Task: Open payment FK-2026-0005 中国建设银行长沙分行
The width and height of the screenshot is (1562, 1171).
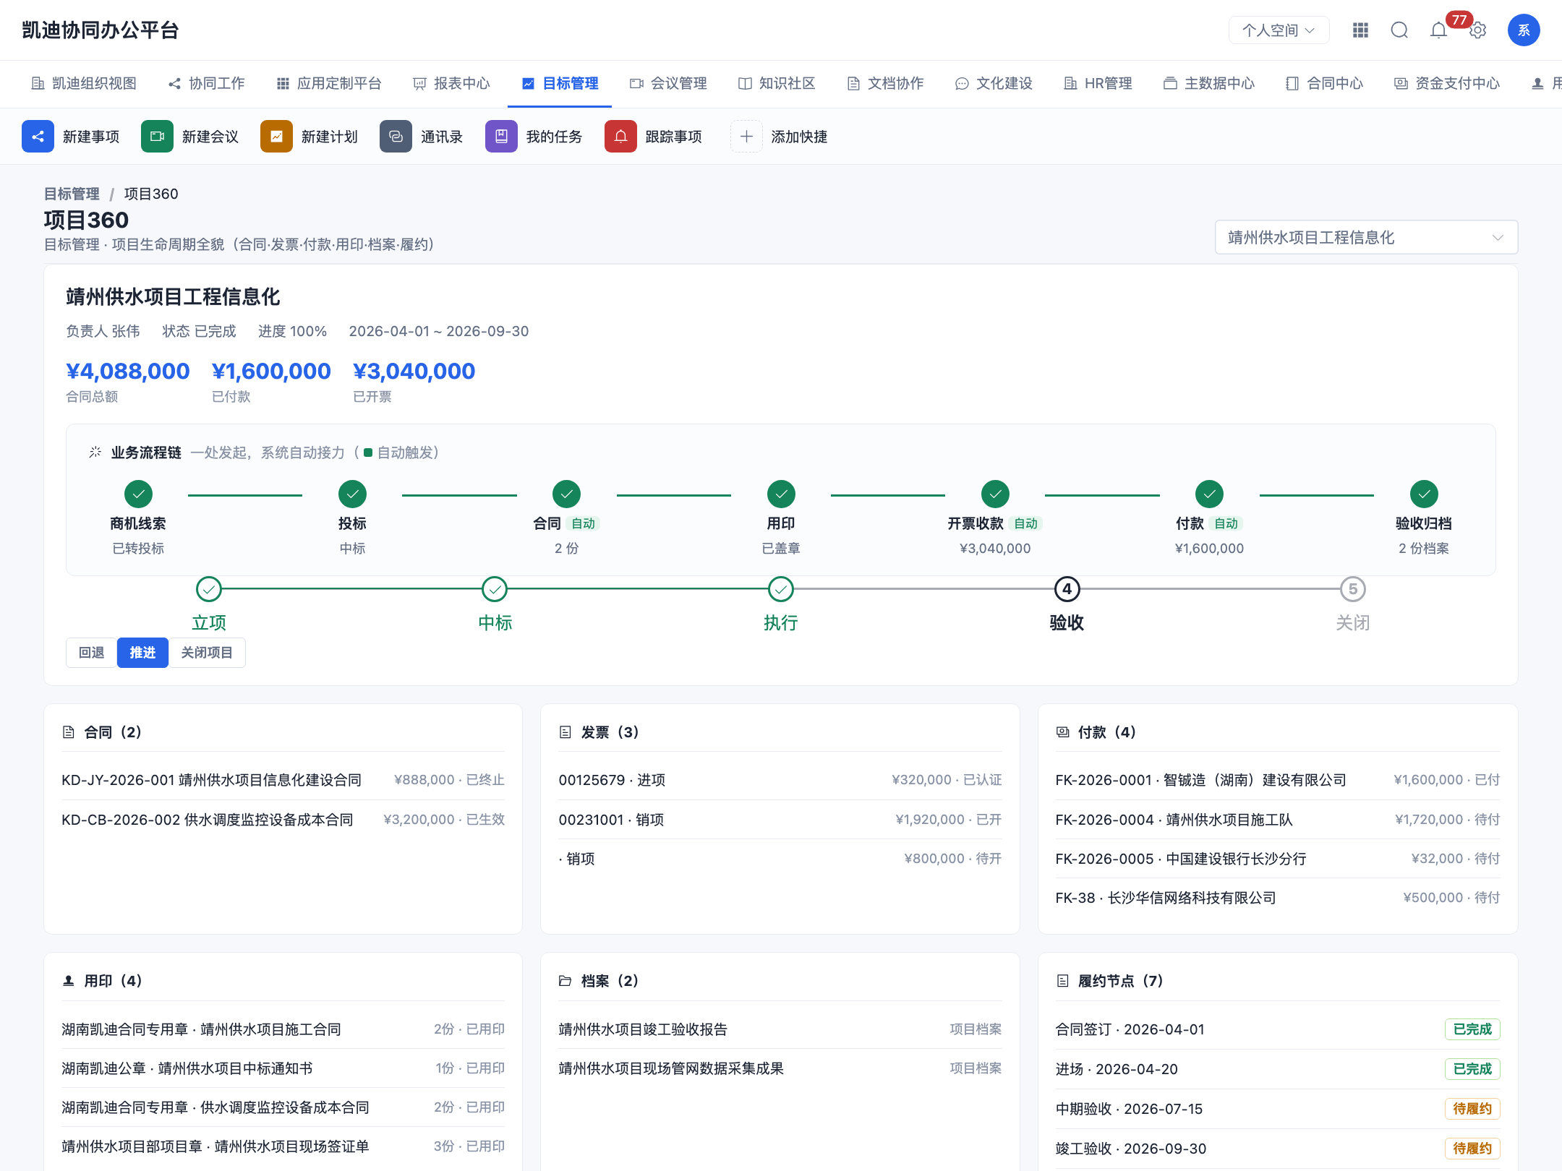Action: tap(1278, 859)
